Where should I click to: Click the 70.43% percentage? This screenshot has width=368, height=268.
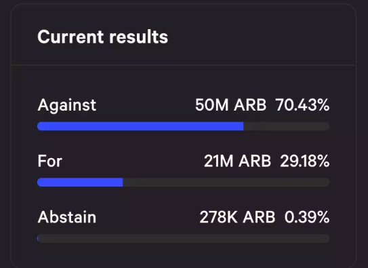(x=302, y=104)
